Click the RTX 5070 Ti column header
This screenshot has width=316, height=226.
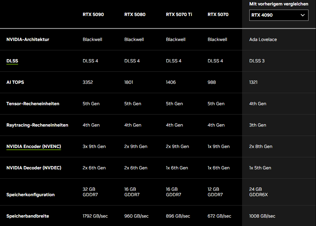179,14
